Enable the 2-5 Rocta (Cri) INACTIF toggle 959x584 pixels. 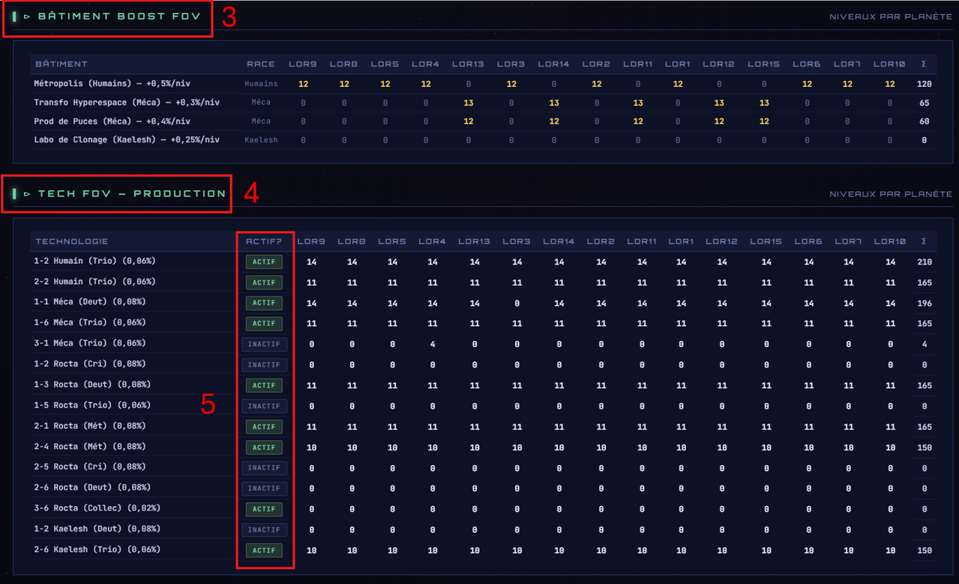coord(264,468)
